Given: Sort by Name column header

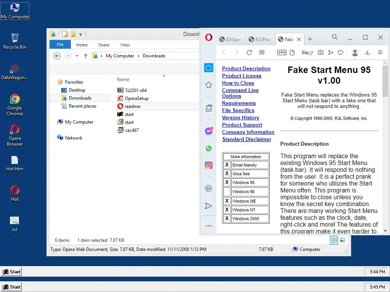Looking at the screenshot, I should click(x=123, y=79).
